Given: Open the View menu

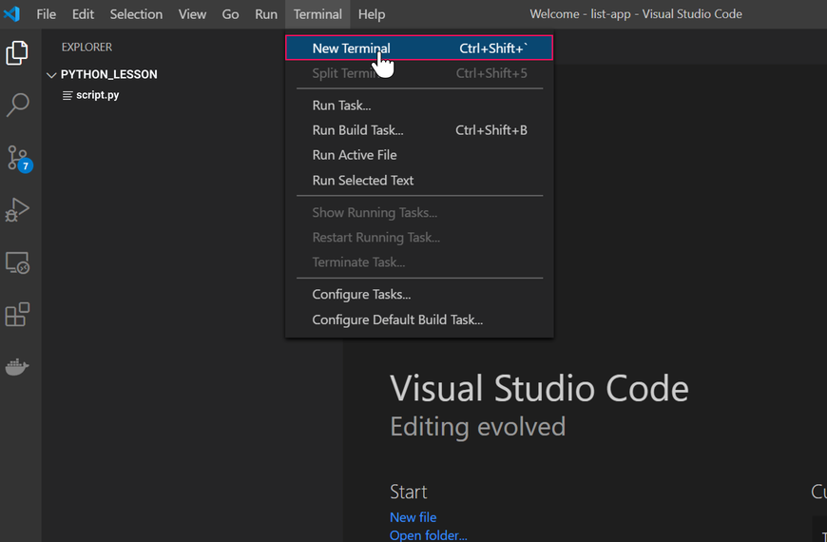Looking at the screenshot, I should pyautogui.click(x=192, y=14).
